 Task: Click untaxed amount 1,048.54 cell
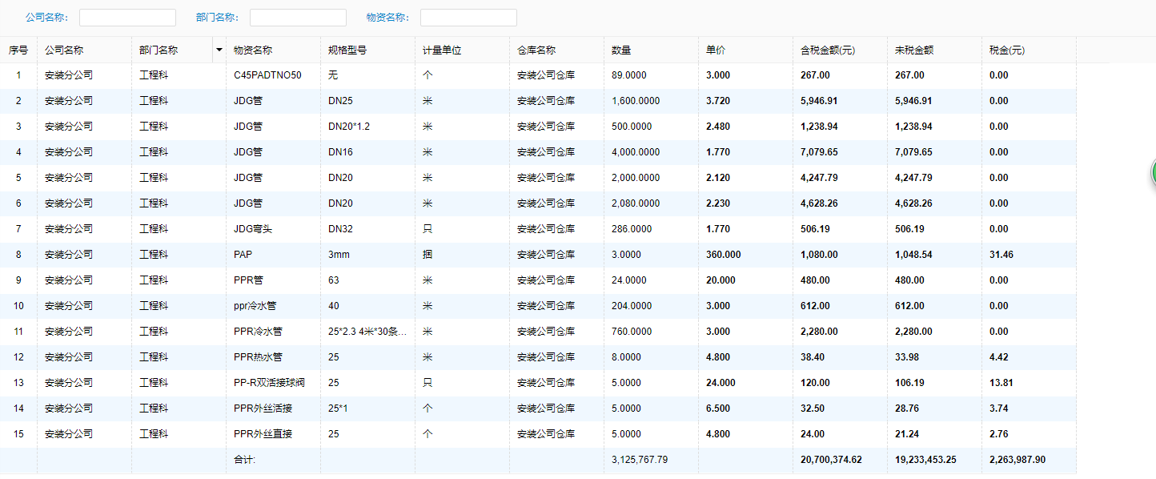(934, 255)
